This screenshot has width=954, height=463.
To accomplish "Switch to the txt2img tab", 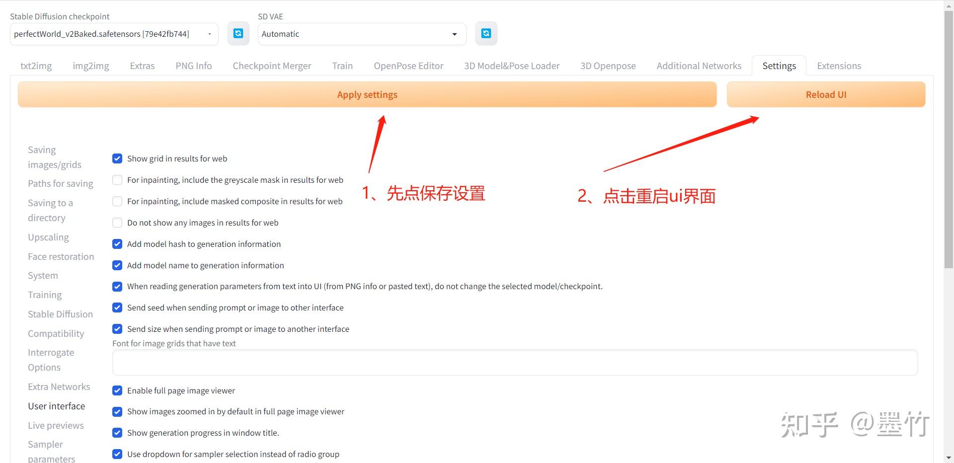I will 36,66.
